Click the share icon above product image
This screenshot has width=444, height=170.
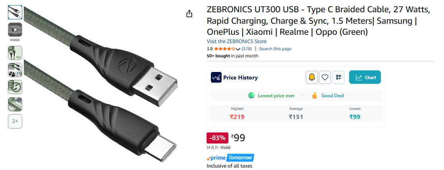[x=189, y=14]
